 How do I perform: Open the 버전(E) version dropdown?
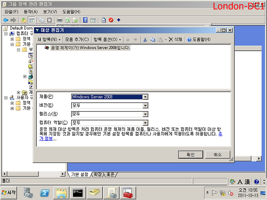coord(145,106)
